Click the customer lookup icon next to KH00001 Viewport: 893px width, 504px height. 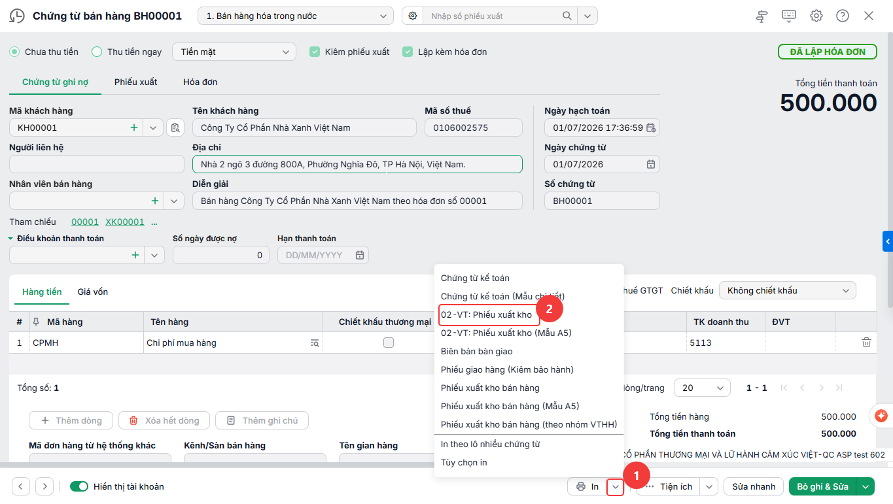click(175, 127)
